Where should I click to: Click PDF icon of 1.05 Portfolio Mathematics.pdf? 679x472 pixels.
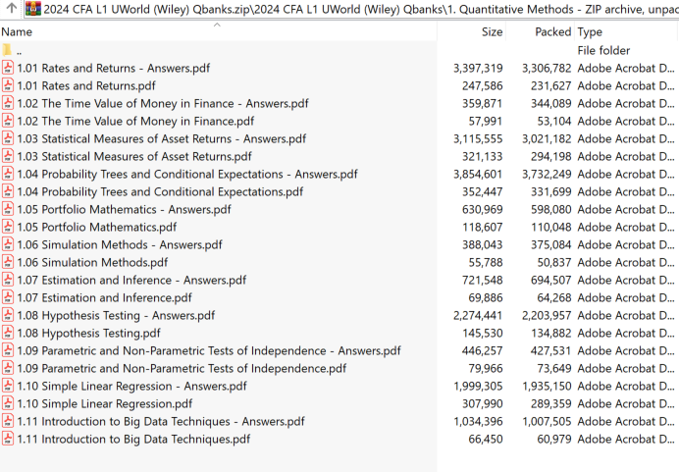8,228
